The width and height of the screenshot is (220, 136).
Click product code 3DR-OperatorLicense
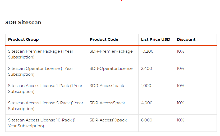[x=111, y=69]
